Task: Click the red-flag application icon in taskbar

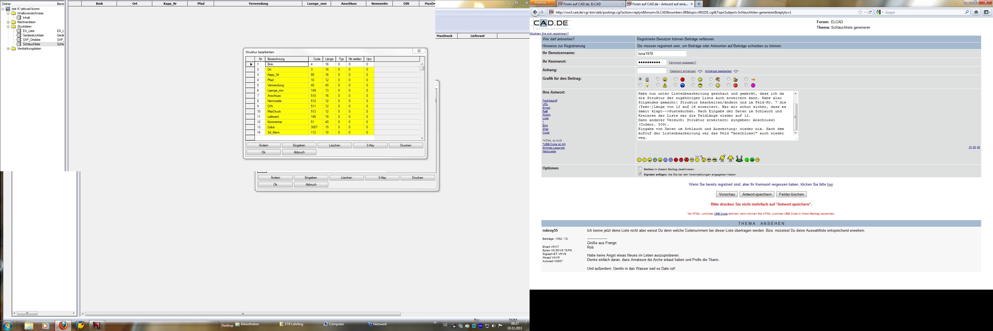Action: pos(96,325)
